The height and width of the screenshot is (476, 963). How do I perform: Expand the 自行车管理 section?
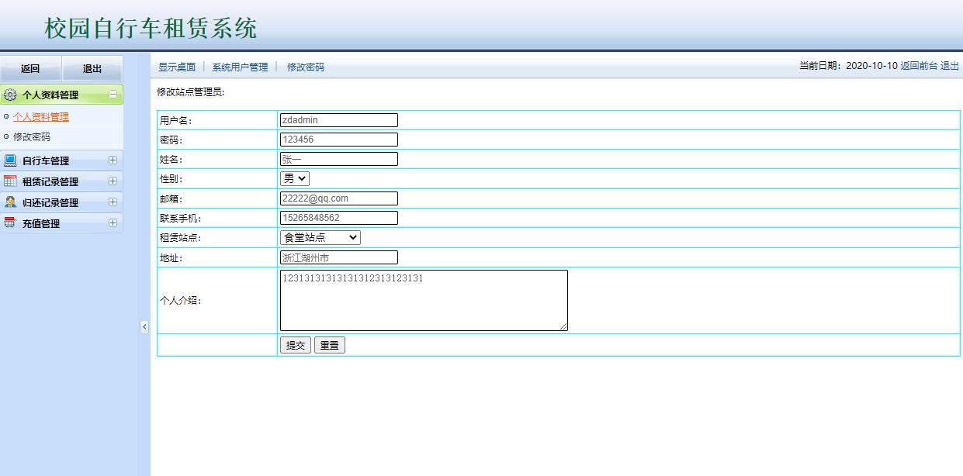pos(113,160)
